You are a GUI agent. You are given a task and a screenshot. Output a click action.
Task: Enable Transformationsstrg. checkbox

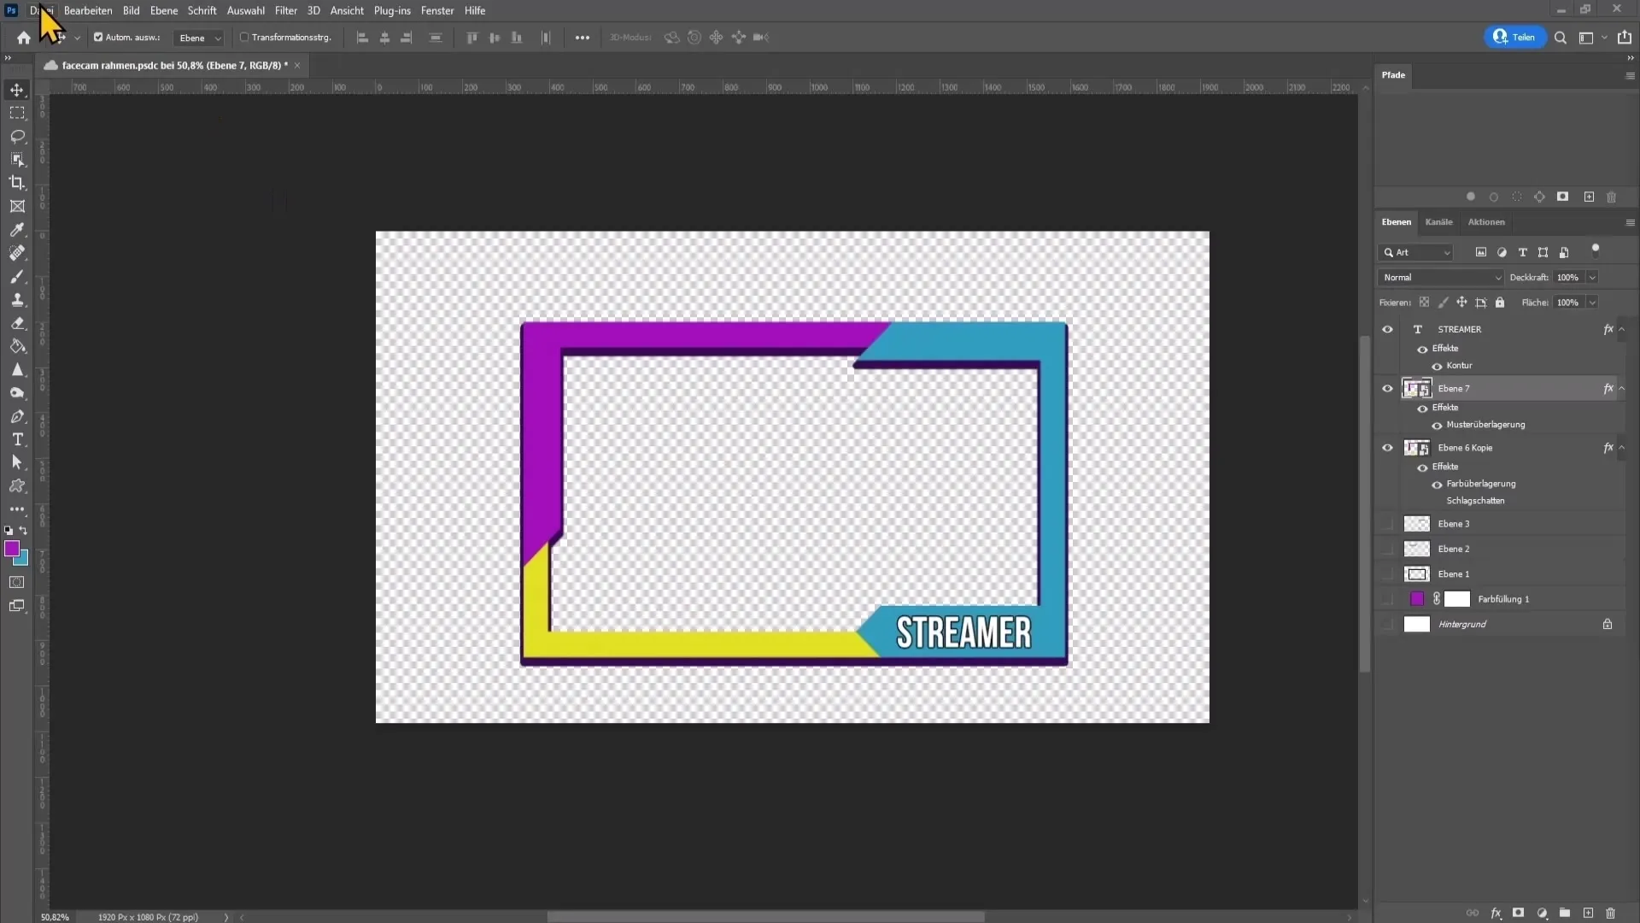click(x=244, y=38)
